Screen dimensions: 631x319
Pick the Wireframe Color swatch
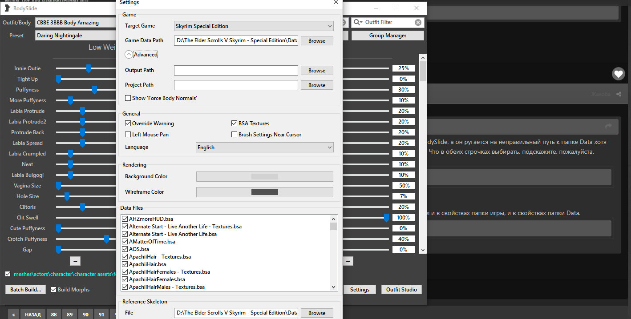point(264,192)
